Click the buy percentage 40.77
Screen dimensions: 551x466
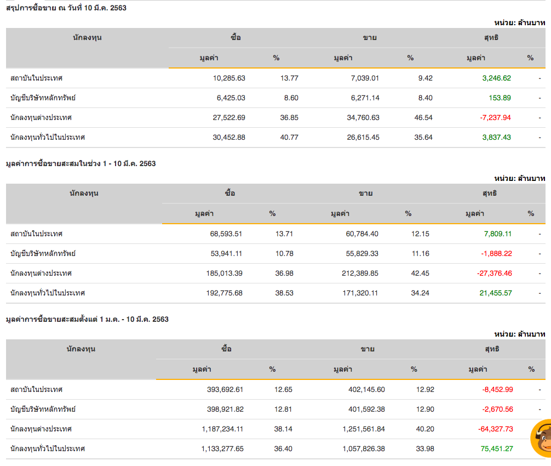289,137
